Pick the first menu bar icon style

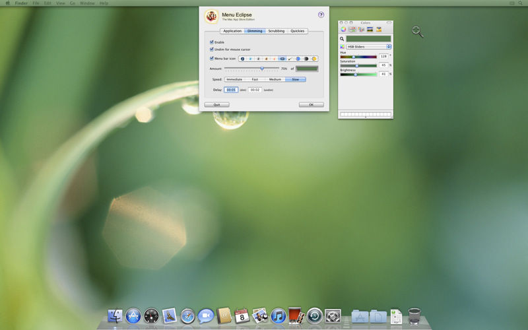click(x=242, y=59)
